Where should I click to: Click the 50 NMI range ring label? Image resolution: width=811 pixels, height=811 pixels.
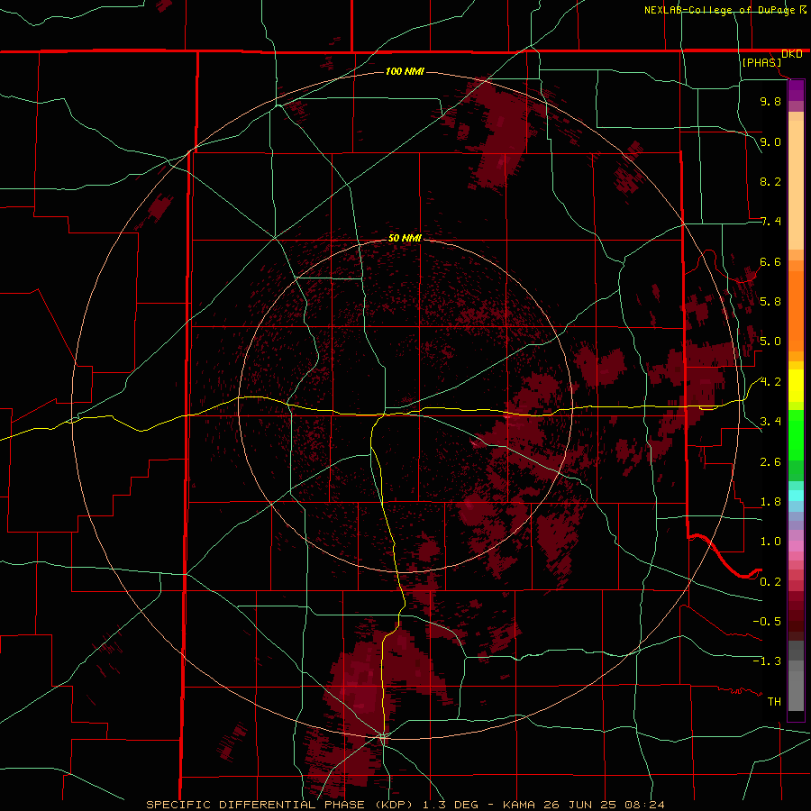(x=405, y=238)
